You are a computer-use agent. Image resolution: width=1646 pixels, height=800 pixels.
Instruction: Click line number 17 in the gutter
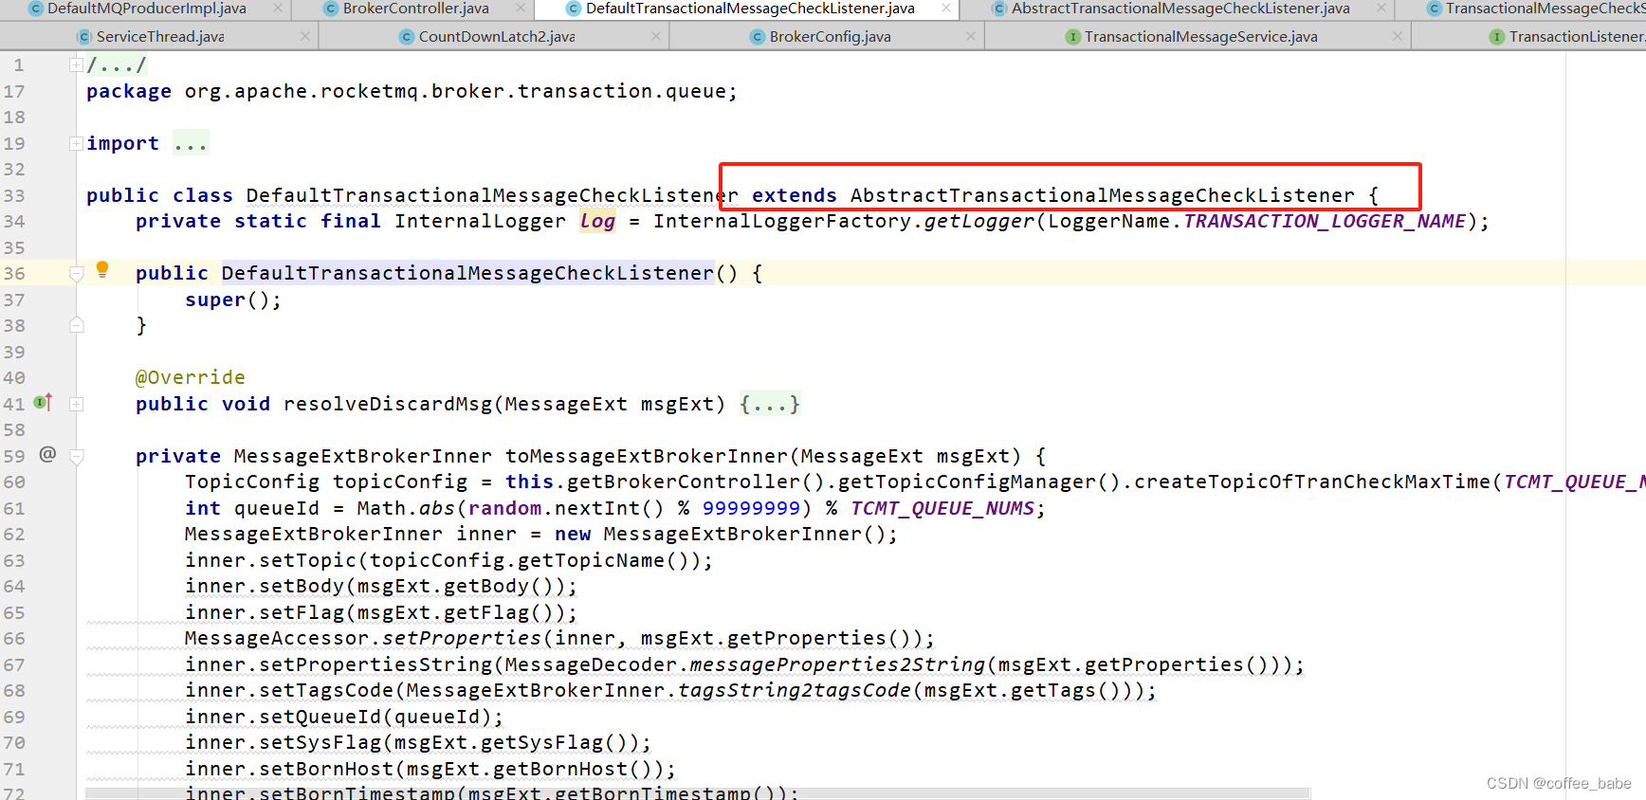[x=14, y=91]
